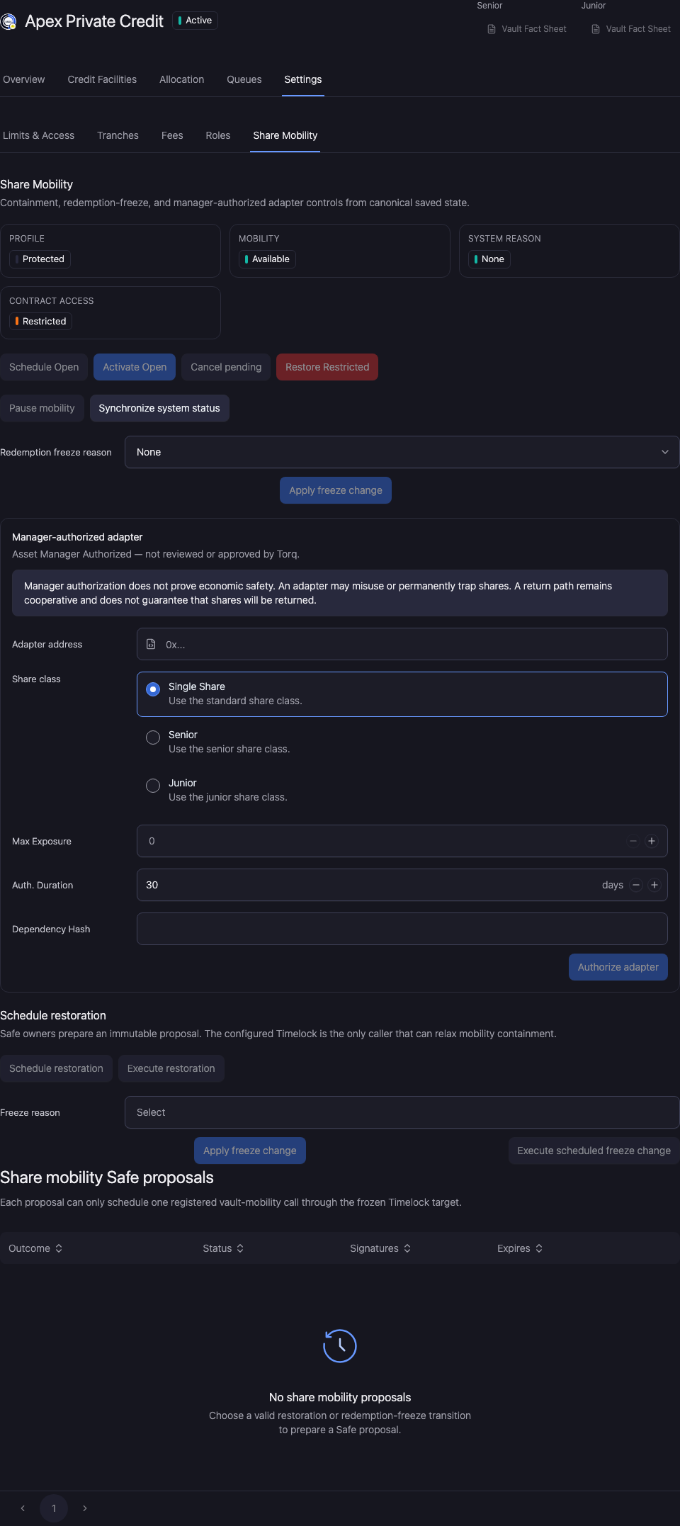680x1526 pixels.
Task: Go to the Queues tab
Action: 244,79
